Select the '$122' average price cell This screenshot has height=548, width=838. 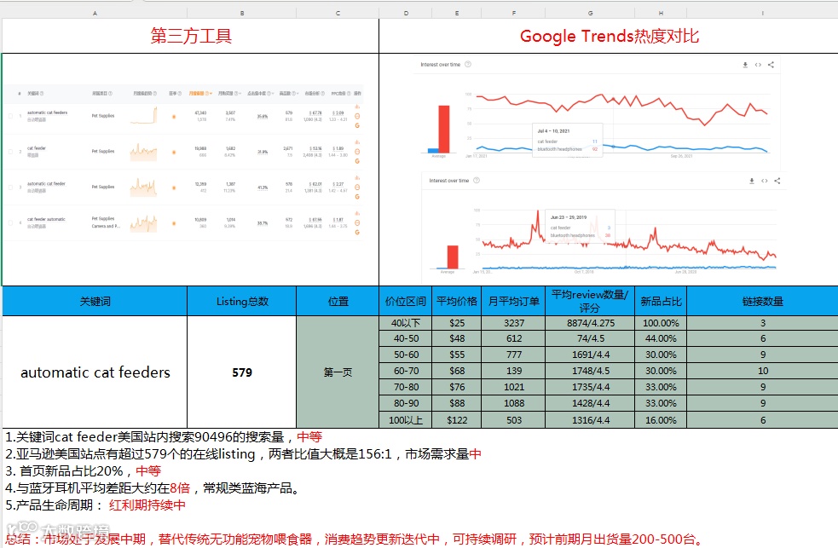(x=457, y=420)
